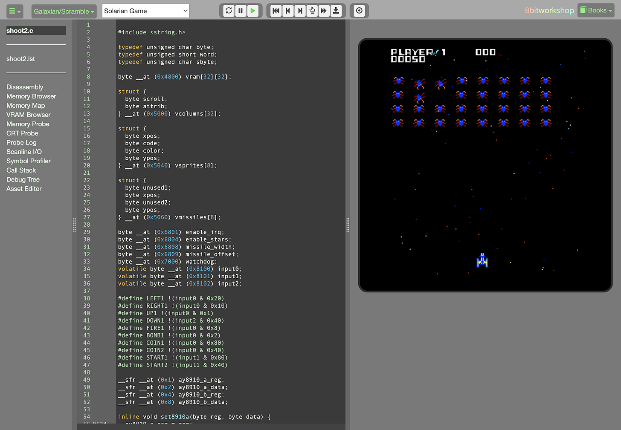Run to cursor line icon

click(312, 11)
